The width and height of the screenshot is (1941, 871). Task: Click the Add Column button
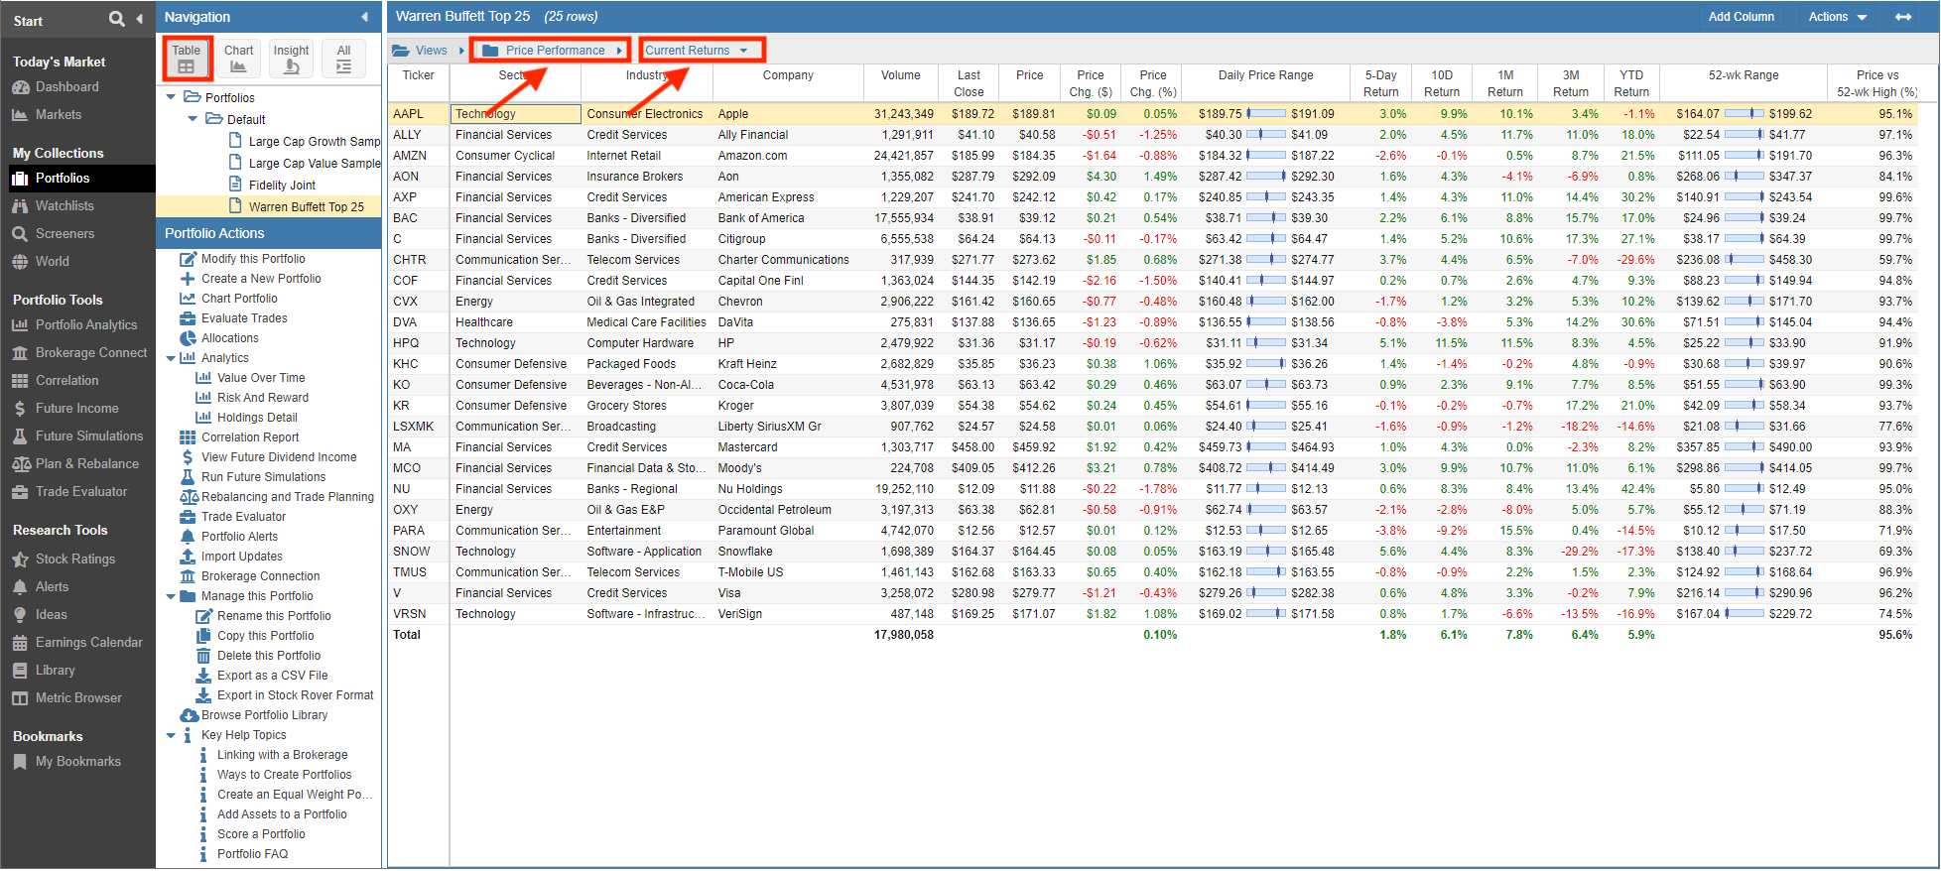tap(1741, 17)
